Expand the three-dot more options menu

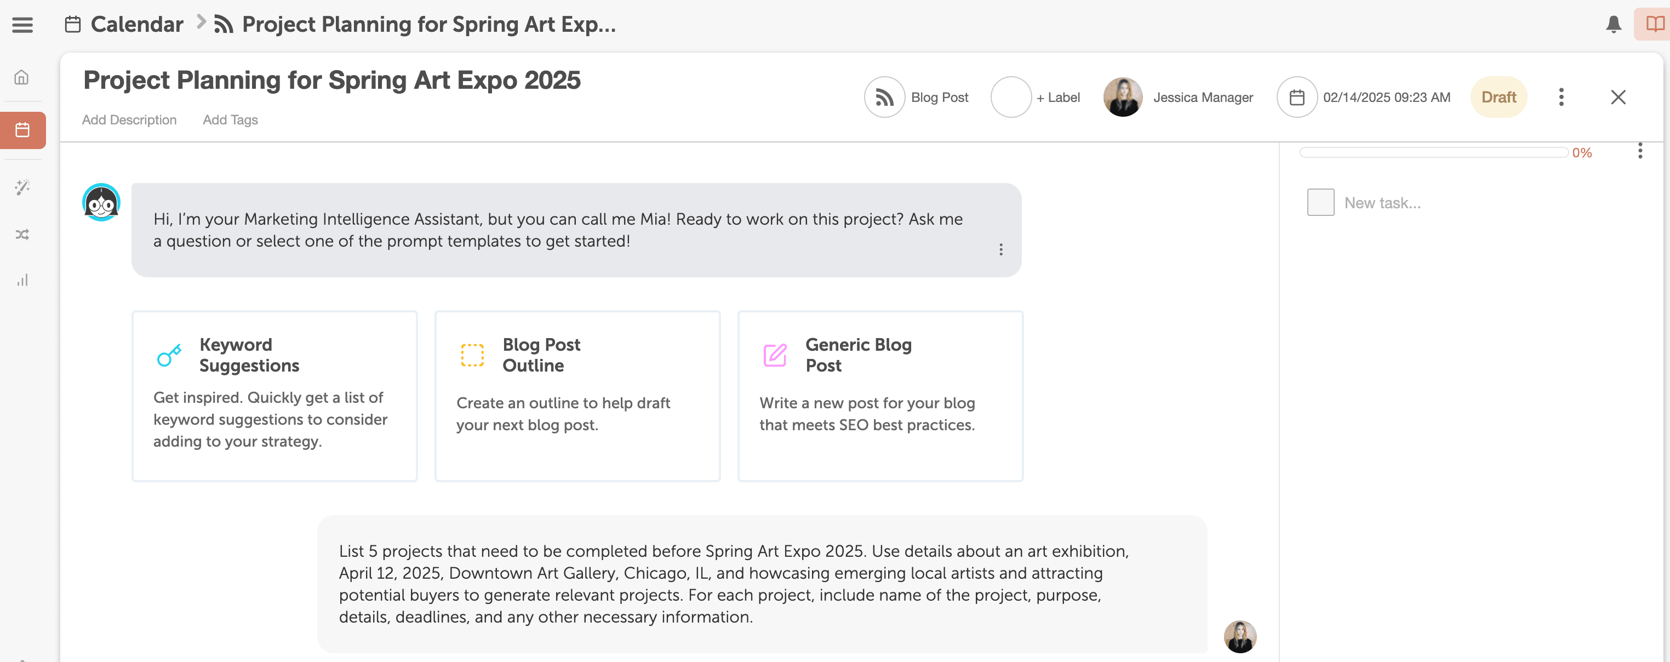(x=1562, y=97)
